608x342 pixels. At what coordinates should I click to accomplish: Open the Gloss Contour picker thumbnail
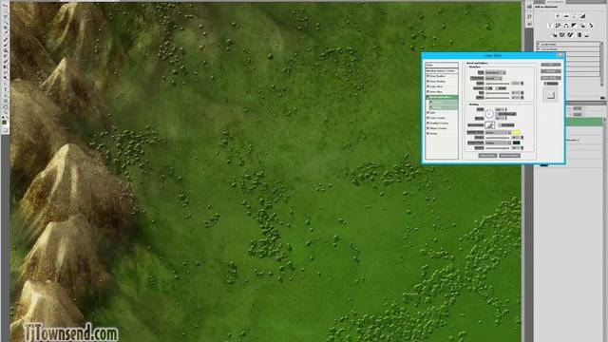coord(489,125)
